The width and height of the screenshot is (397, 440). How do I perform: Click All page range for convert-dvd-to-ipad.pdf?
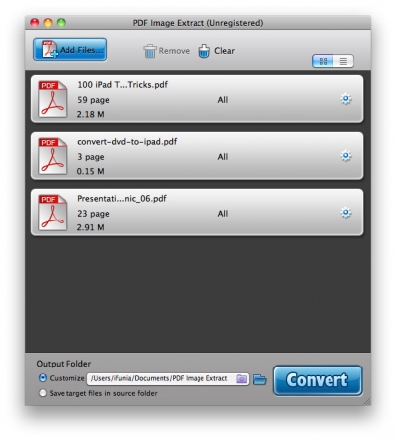click(223, 157)
